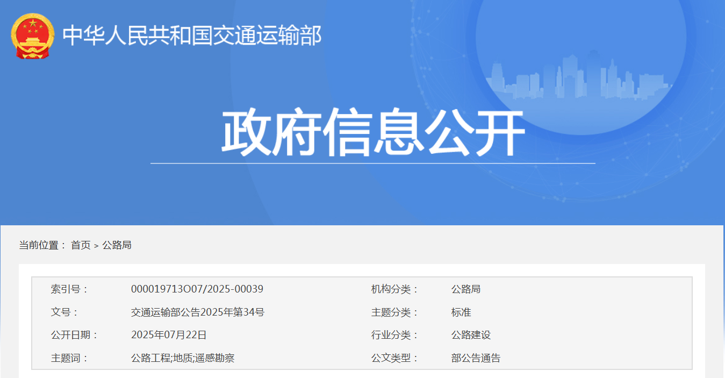Go to 首页 in breadcrumb
Viewport: 725px width, 378px height.
pyautogui.click(x=81, y=245)
